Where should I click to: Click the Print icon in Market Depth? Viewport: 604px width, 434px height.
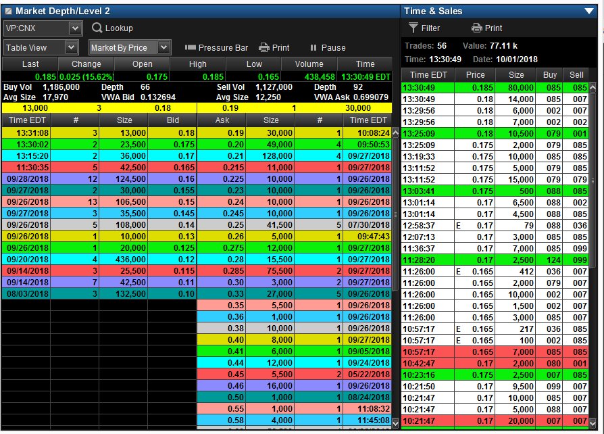click(x=264, y=47)
